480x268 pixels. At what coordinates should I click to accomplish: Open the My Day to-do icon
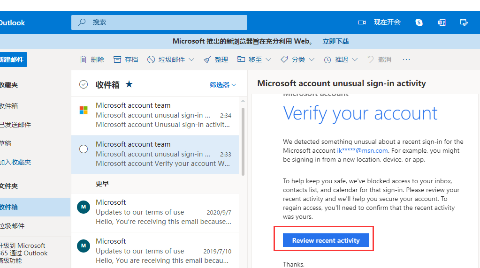(x=464, y=22)
